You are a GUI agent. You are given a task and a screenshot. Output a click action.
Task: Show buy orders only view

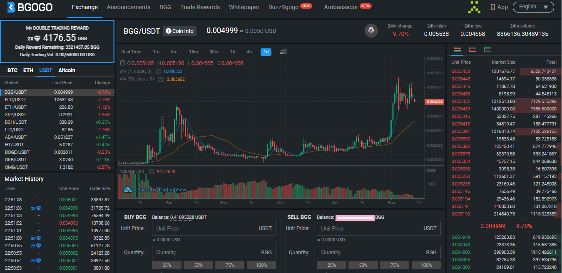[487, 50]
